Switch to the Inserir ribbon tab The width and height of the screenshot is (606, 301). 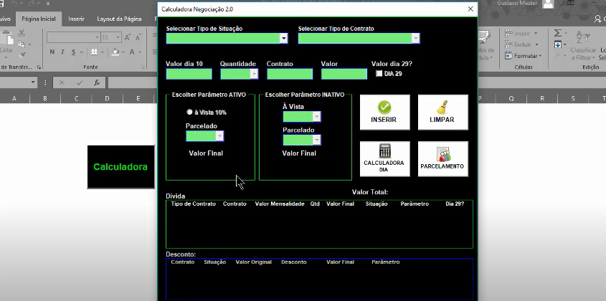click(77, 19)
